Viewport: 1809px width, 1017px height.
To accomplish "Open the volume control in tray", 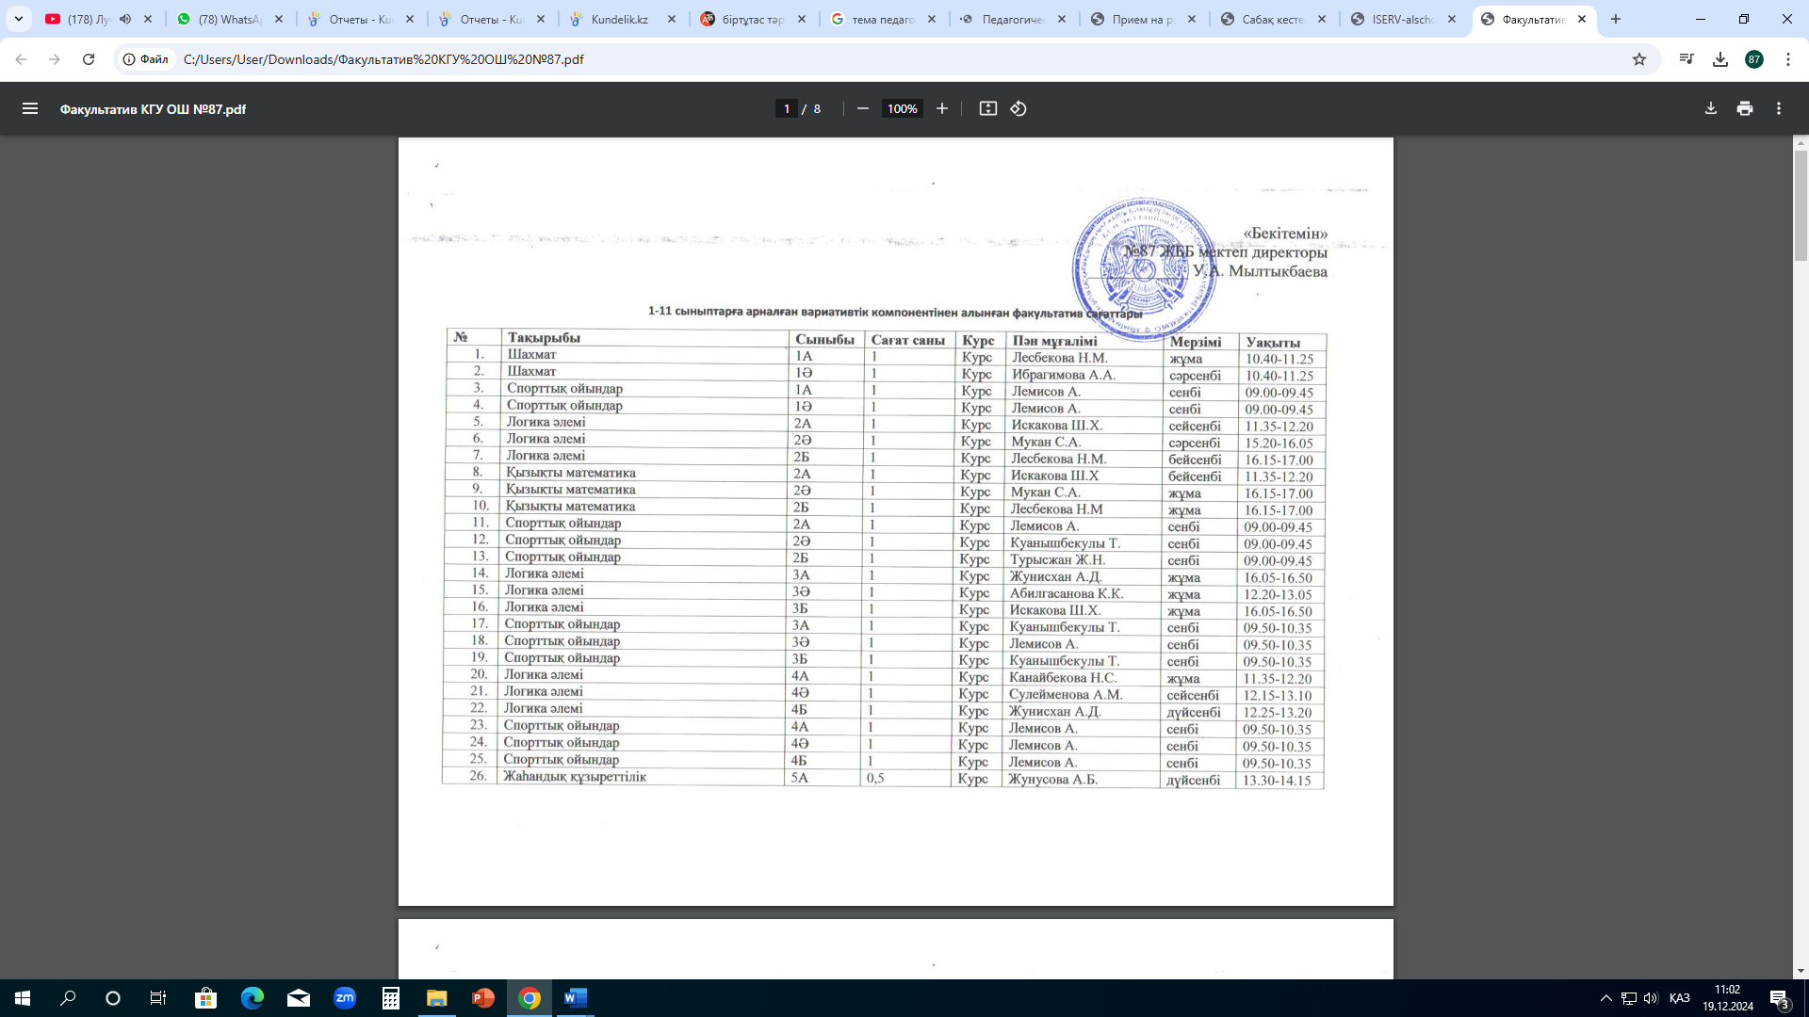I will [x=1651, y=998].
